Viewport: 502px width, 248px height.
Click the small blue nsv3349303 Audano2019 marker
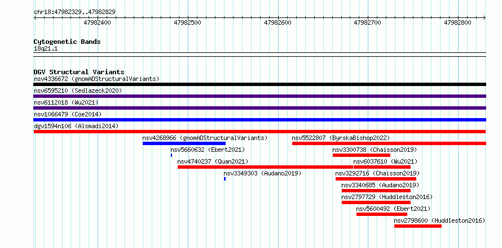click(x=224, y=179)
